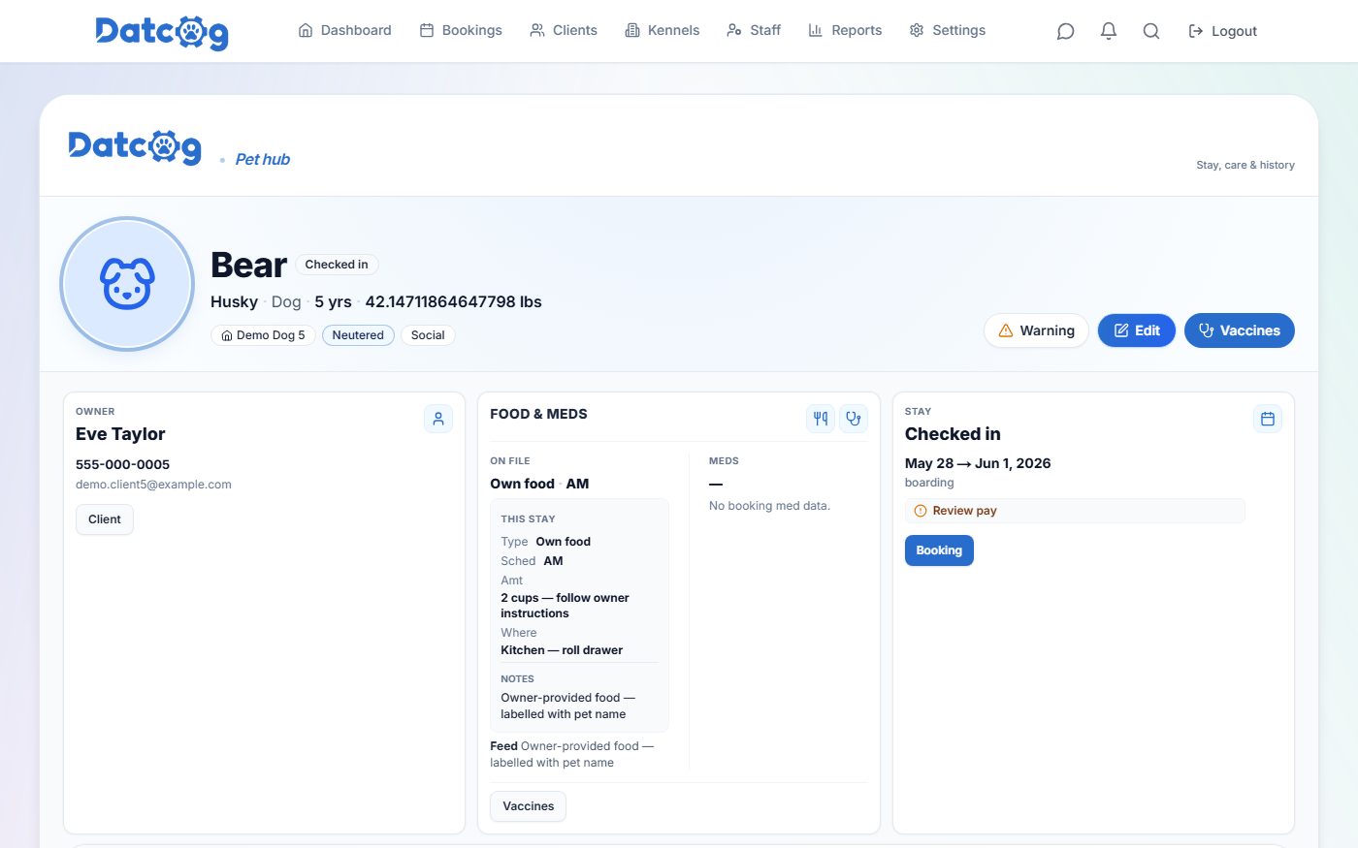This screenshot has width=1358, height=848.
Task: Open the blue Vaccines button in header
Action: [1240, 330]
